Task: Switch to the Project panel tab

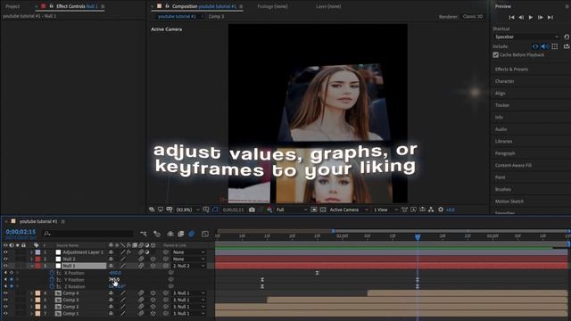Action: [x=12, y=6]
